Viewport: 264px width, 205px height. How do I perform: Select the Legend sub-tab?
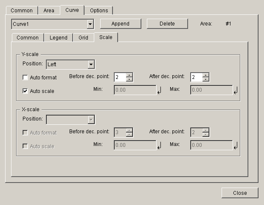[x=58, y=38]
